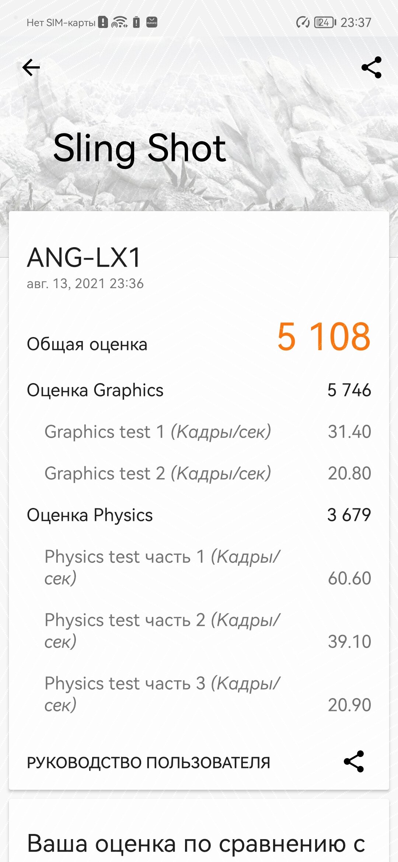Tap the overall score 5 108
The width and height of the screenshot is (398, 862).
tap(324, 336)
